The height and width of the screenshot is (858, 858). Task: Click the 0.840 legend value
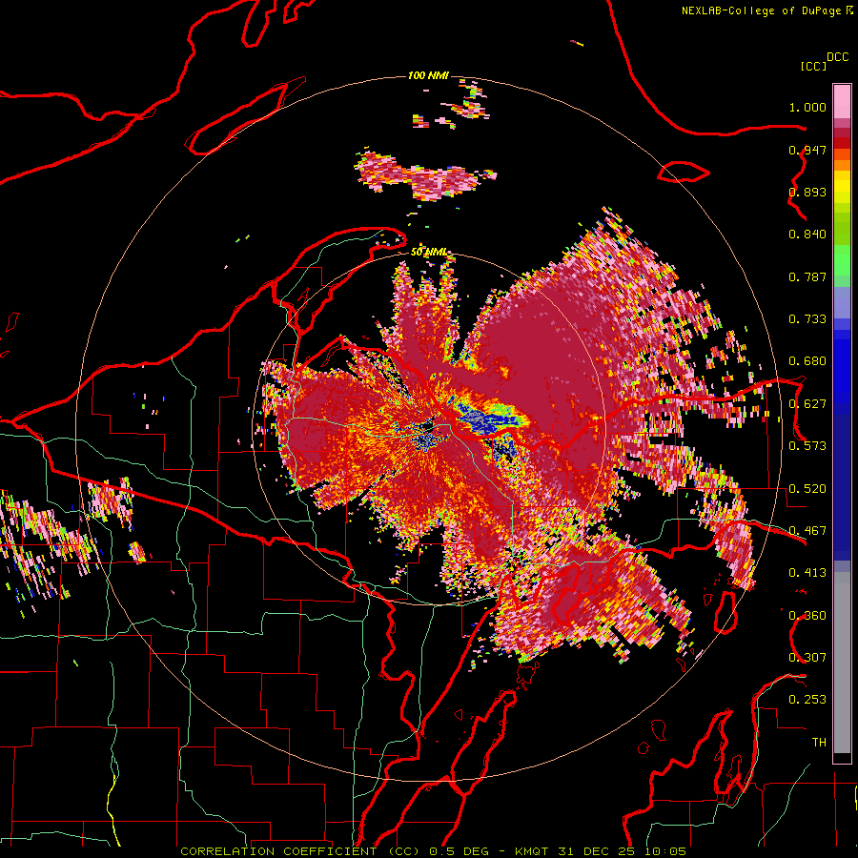pyautogui.click(x=807, y=235)
